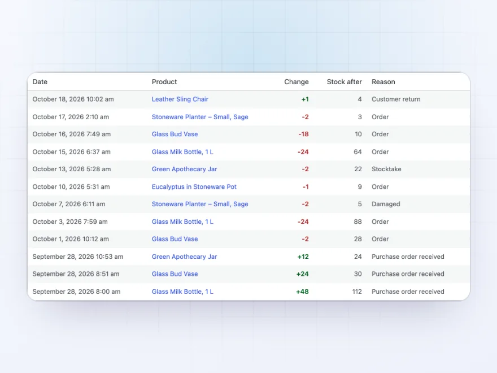Open Glass Milk Bottle link in October 3 row

pyautogui.click(x=182, y=222)
